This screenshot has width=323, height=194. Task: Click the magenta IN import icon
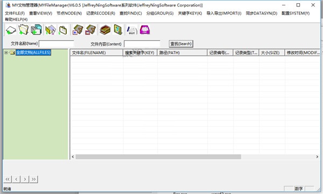click(x=145, y=30)
